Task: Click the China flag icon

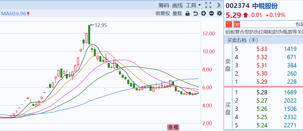Action: pyautogui.click(x=229, y=24)
